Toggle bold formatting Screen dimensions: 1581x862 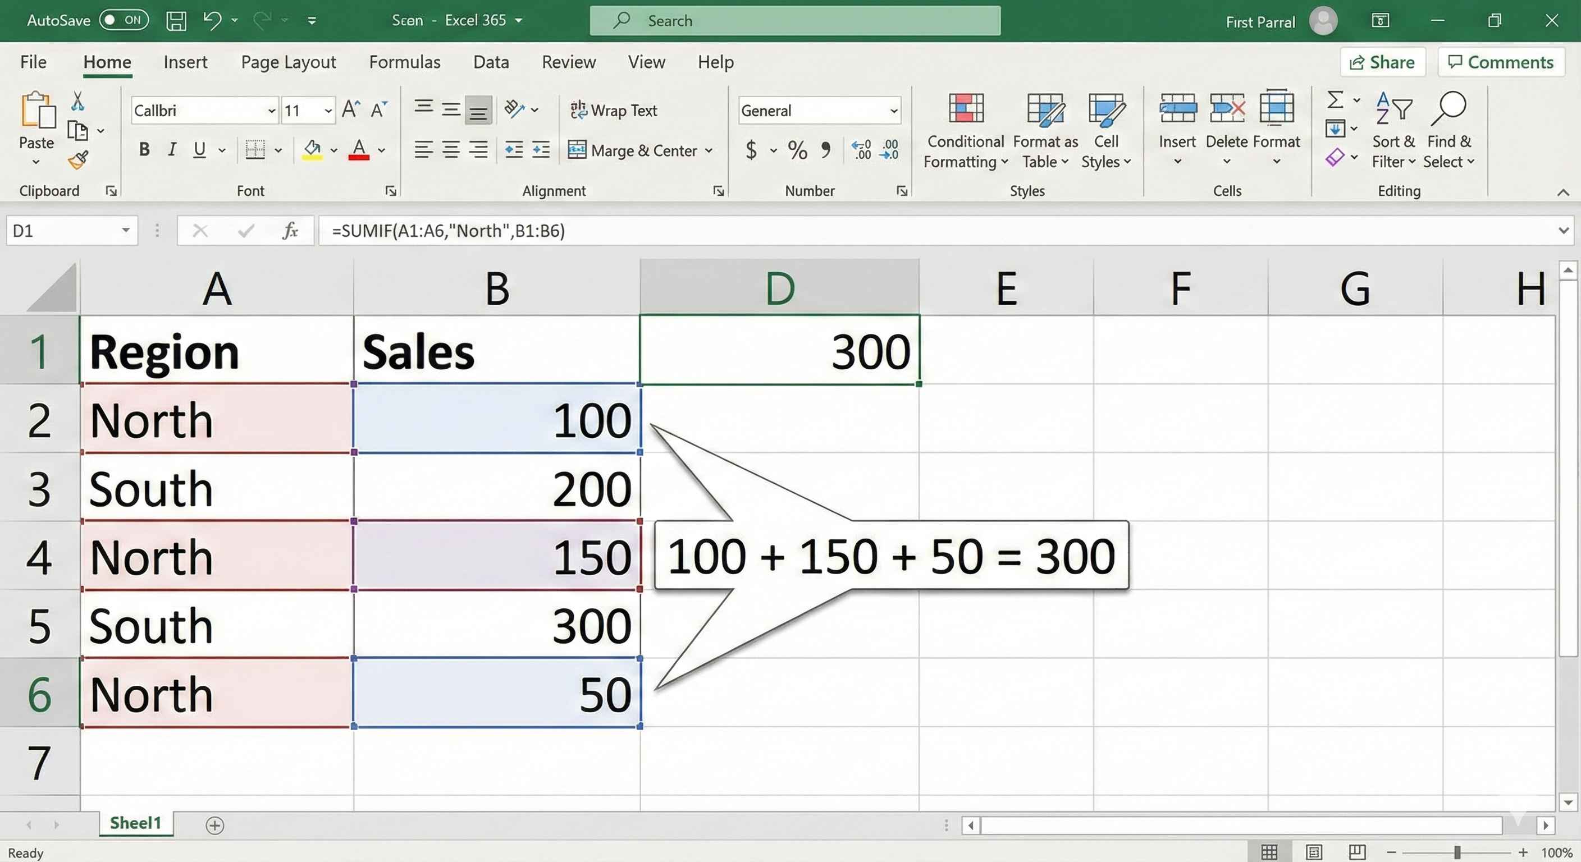click(144, 149)
